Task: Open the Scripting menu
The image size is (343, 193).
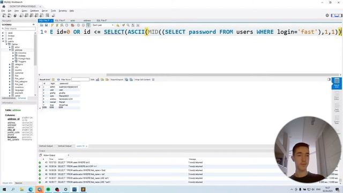Action: pos(63,11)
